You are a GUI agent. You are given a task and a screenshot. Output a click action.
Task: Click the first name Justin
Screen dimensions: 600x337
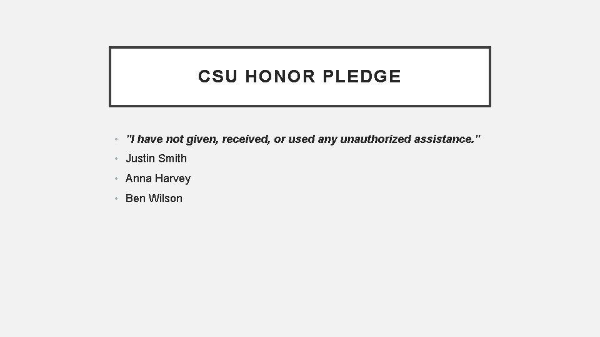pyautogui.click(x=141, y=159)
